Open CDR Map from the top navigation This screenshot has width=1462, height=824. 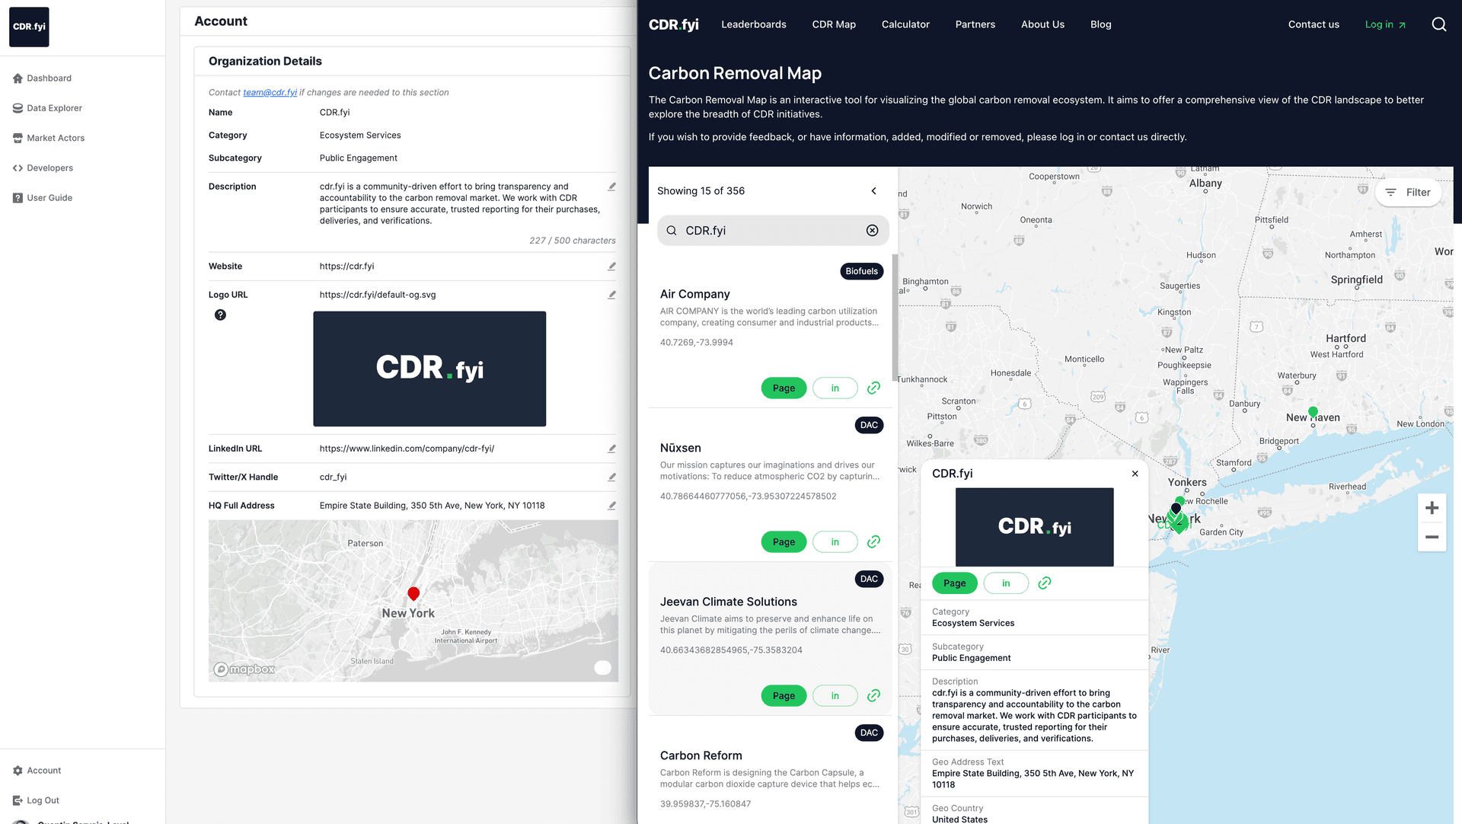pyautogui.click(x=834, y=24)
